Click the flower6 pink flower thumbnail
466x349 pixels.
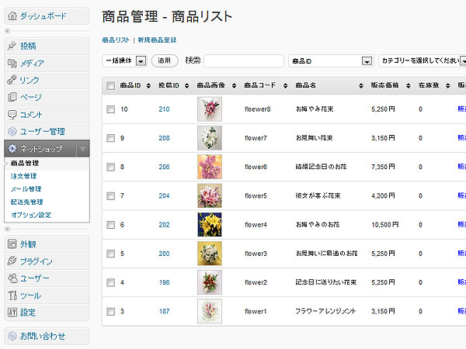210,167
